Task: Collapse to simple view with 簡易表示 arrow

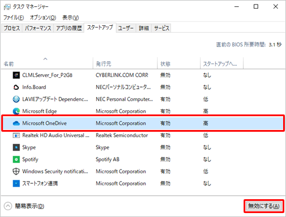Action: click(8, 206)
